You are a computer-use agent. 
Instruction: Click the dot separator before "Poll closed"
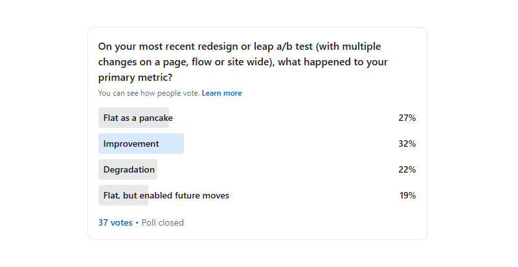137,222
